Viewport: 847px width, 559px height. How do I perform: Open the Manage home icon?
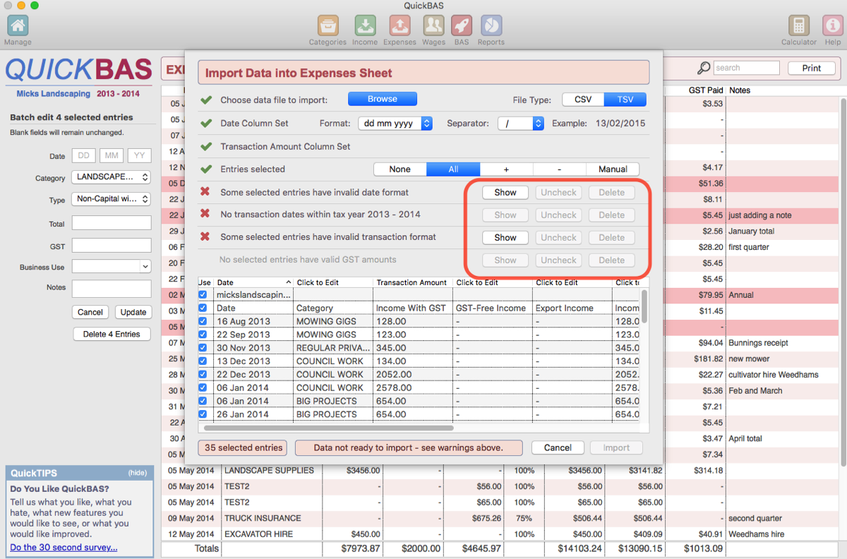tap(18, 26)
